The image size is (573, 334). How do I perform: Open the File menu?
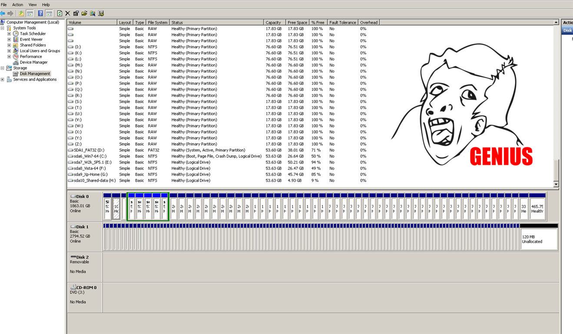[x=3, y=4]
